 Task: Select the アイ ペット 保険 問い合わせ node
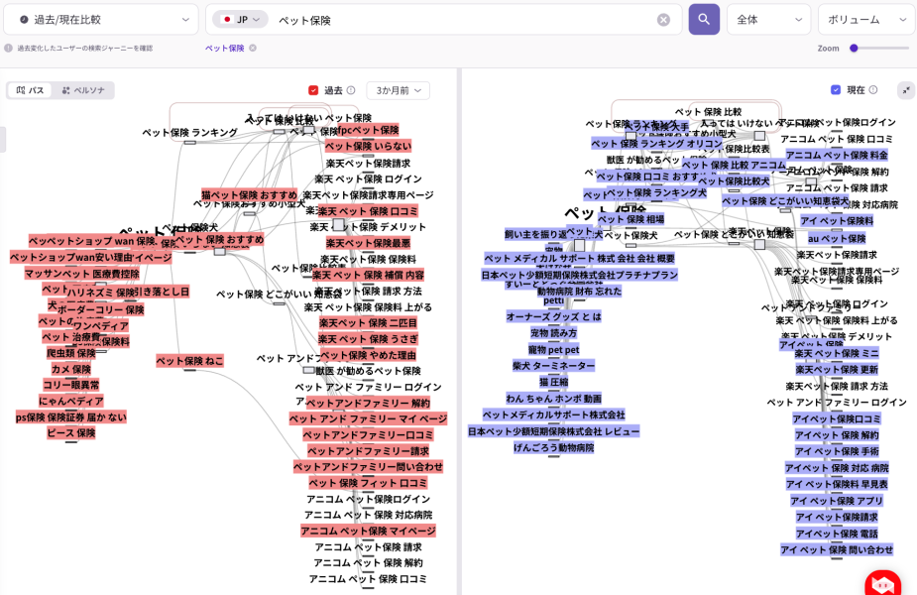click(x=837, y=549)
